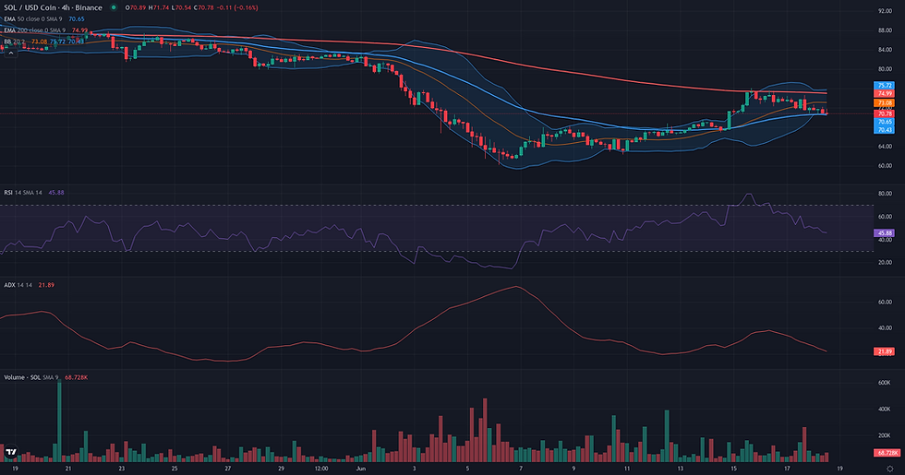The image size is (905, 475).
Task: Click the close price C70.78 in header
Action: [203, 7]
